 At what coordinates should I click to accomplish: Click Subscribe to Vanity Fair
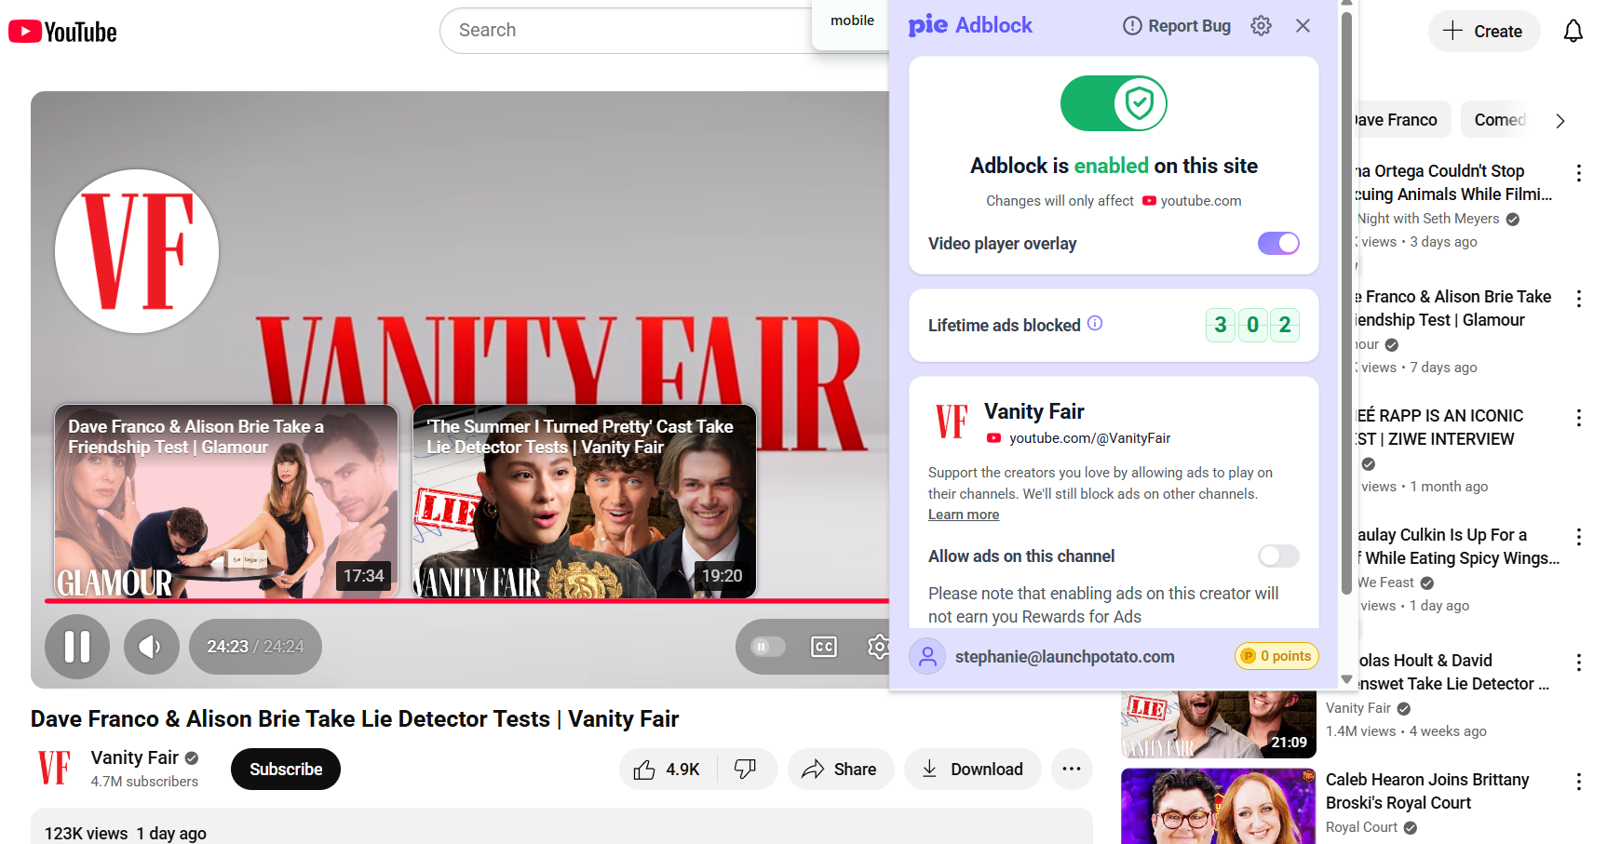pyautogui.click(x=286, y=770)
